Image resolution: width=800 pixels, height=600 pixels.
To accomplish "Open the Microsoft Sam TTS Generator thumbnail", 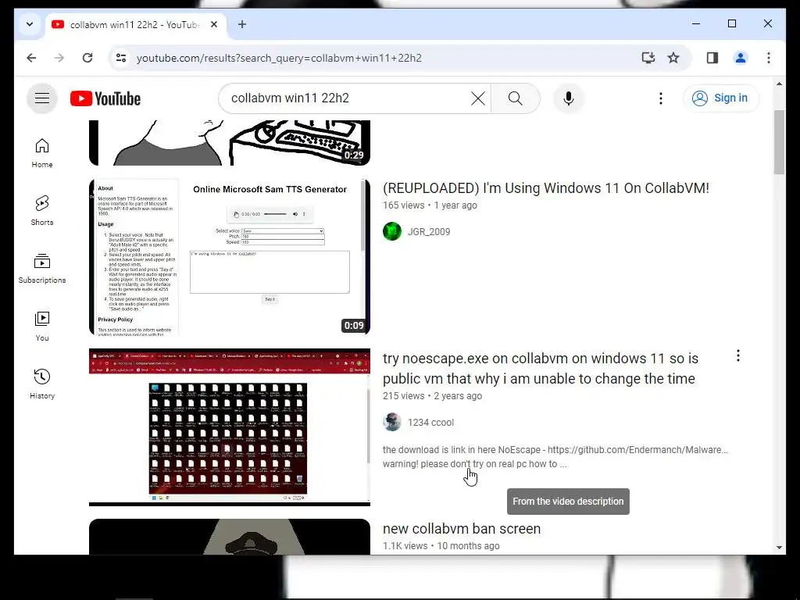I will pos(230,256).
